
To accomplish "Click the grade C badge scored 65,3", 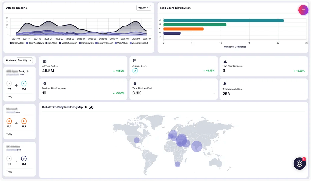I will [9, 121].
